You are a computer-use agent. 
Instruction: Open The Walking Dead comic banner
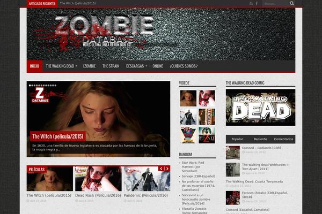click(x=261, y=108)
